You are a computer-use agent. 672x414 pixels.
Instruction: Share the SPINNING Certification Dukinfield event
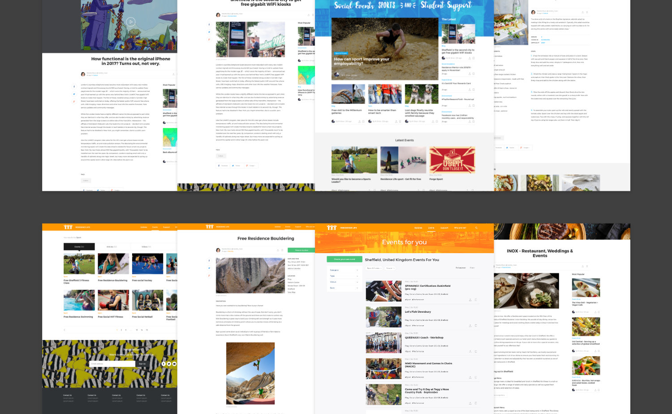(x=470, y=300)
